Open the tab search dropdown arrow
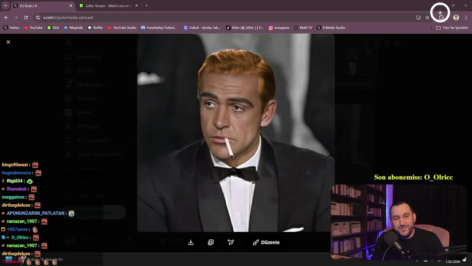 [6, 6]
